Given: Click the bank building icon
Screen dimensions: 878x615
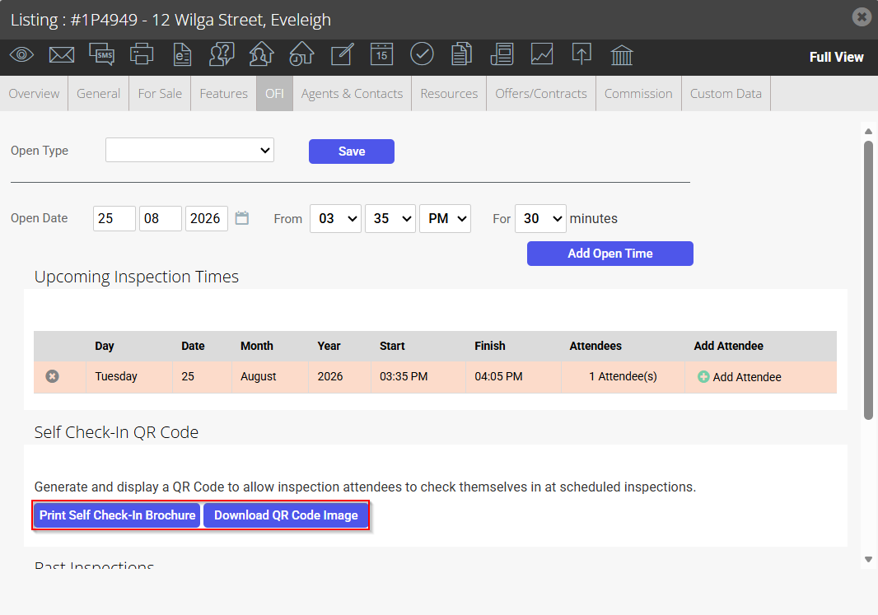Looking at the screenshot, I should pos(622,55).
